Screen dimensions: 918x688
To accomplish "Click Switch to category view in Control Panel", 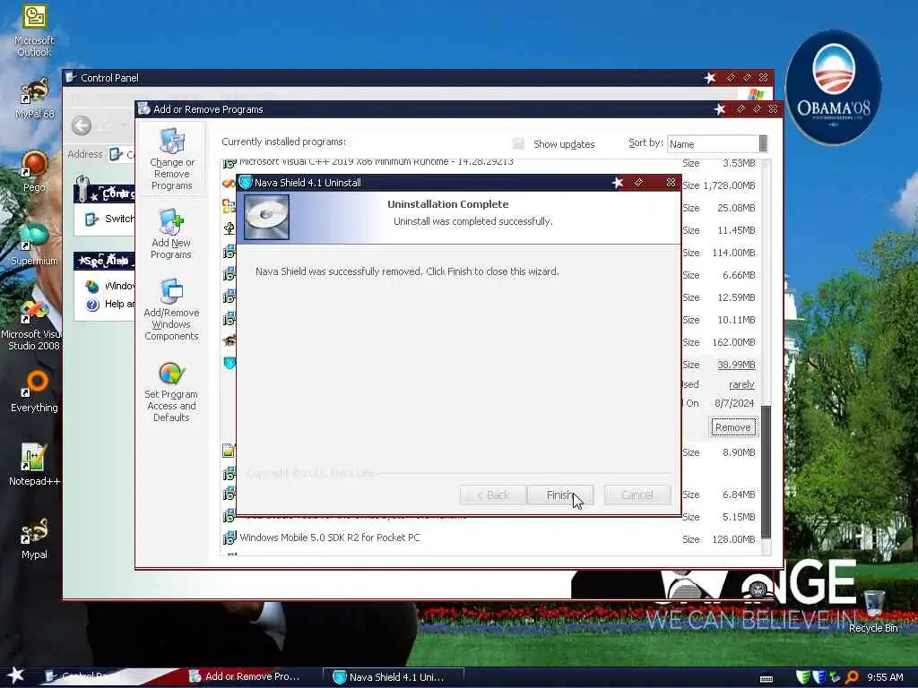I will coord(110,219).
